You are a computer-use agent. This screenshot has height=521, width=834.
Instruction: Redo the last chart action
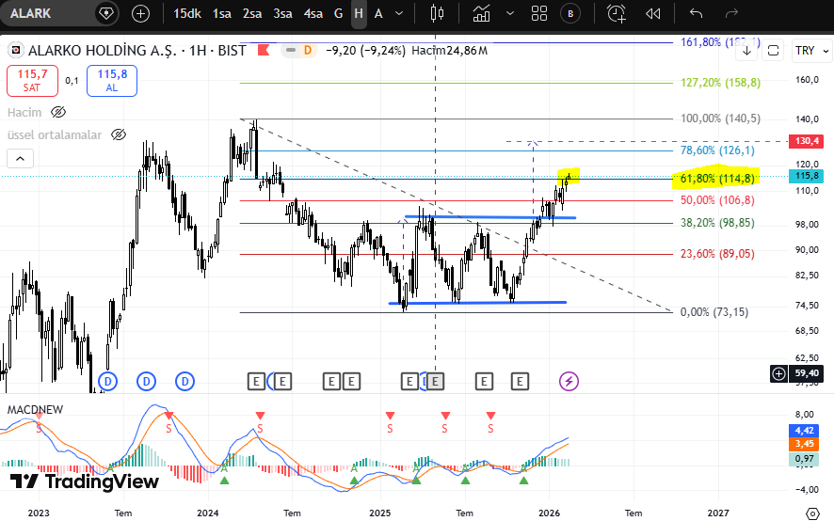click(x=732, y=13)
